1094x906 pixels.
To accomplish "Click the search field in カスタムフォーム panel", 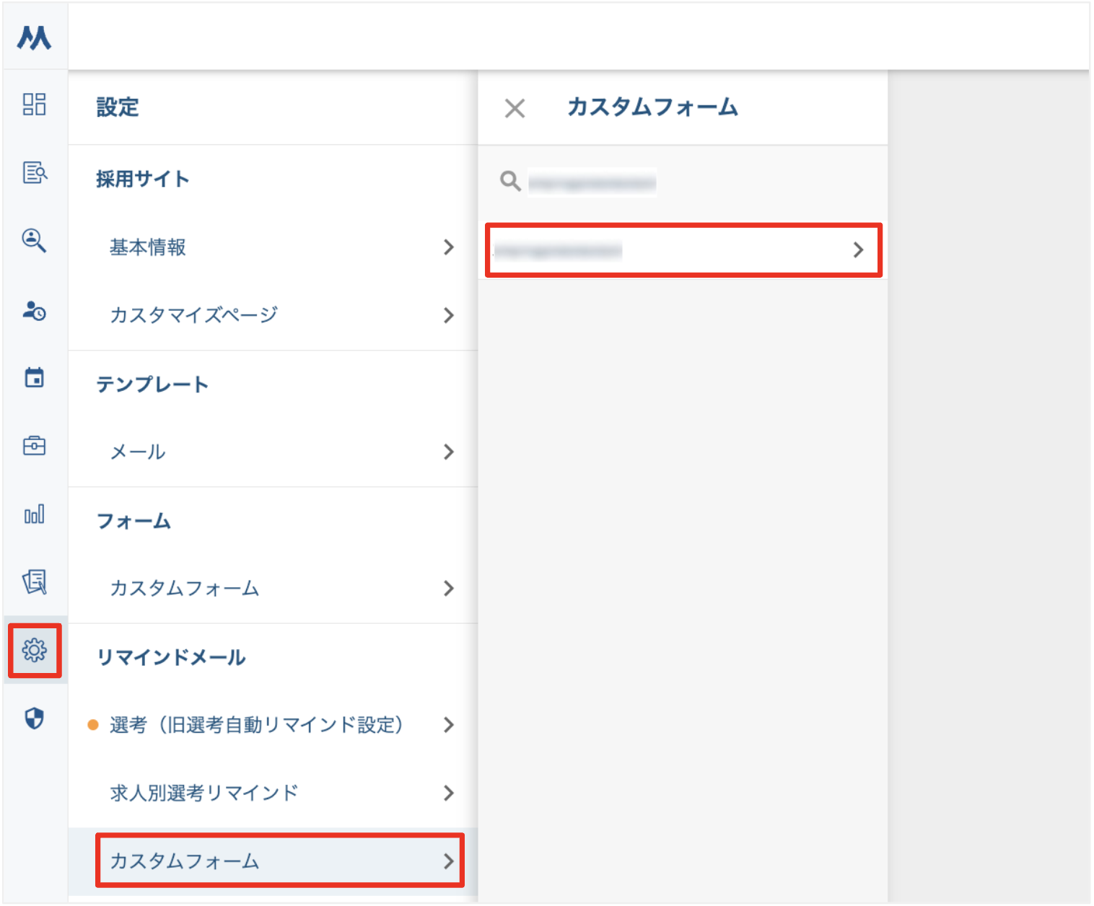I will (592, 182).
